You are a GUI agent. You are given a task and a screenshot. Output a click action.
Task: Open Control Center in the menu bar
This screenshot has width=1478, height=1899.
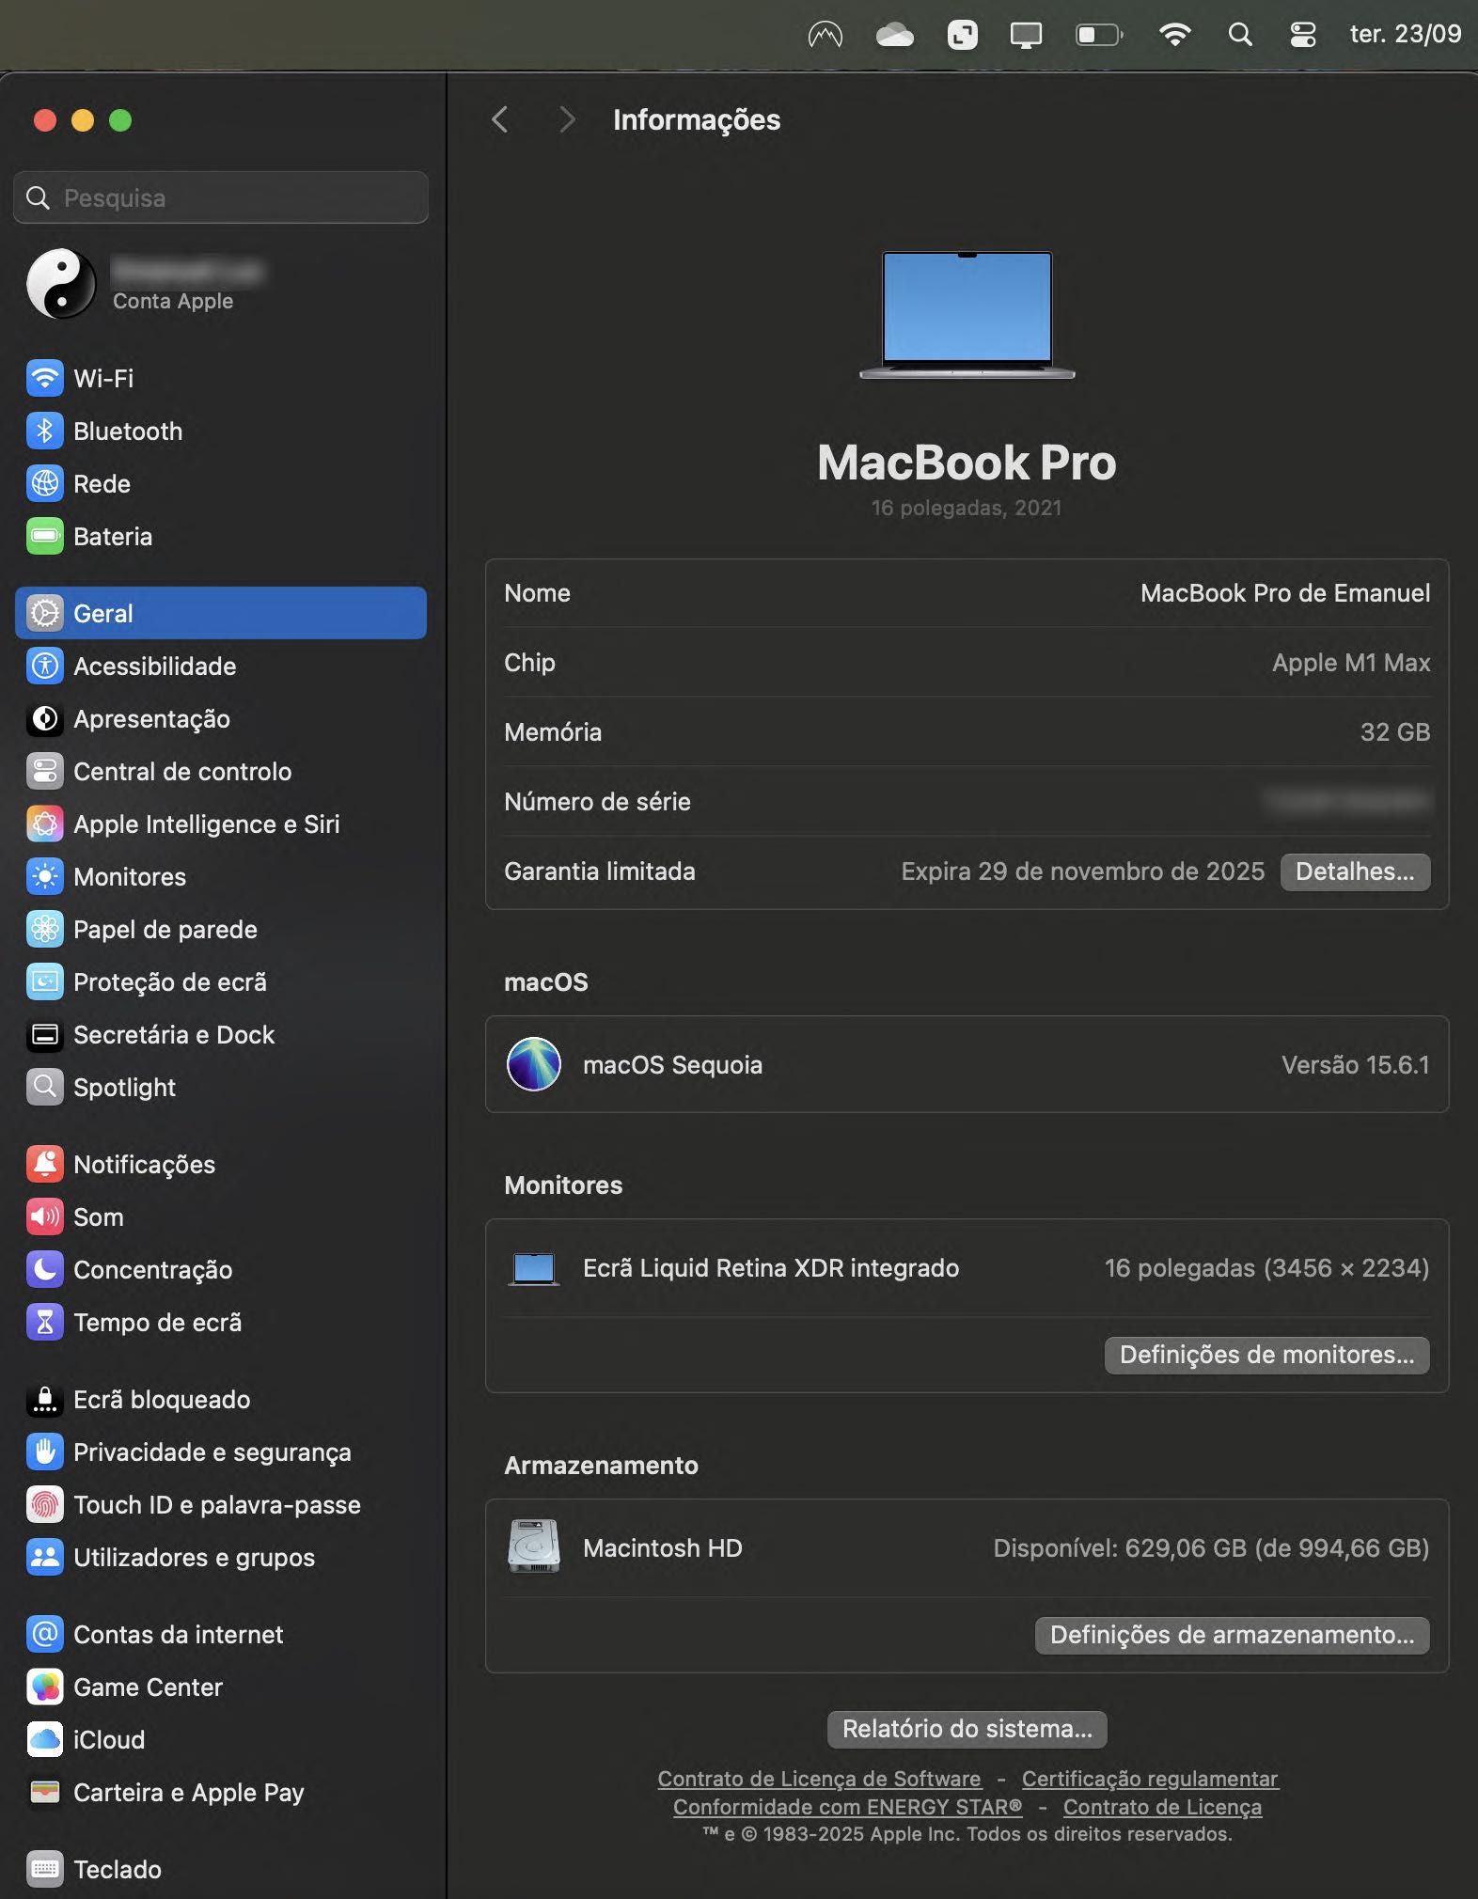[1303, 35]
